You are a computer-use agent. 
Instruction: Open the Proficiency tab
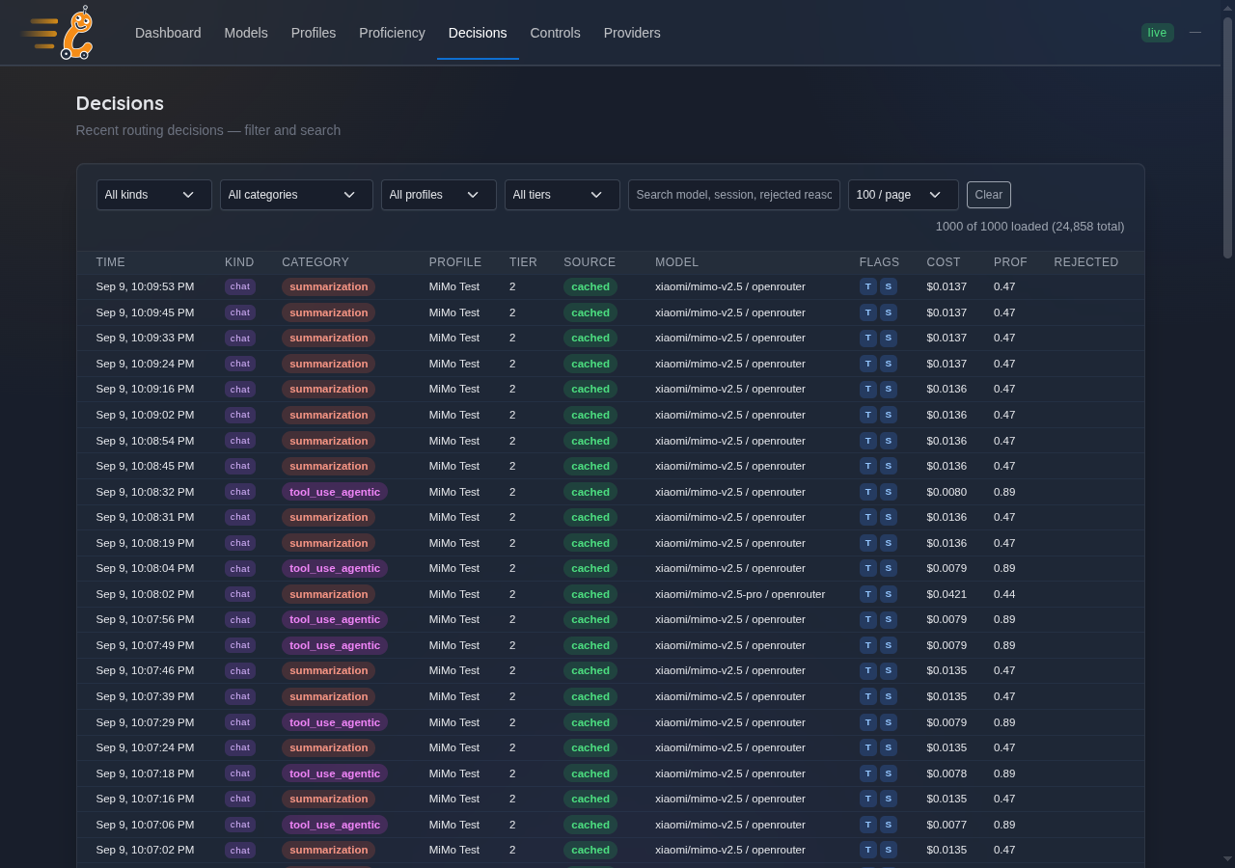[392, 33]
